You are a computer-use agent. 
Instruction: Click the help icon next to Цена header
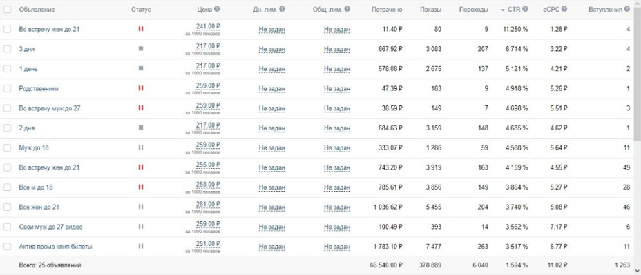pyautogui.click(x=217, y=9)
